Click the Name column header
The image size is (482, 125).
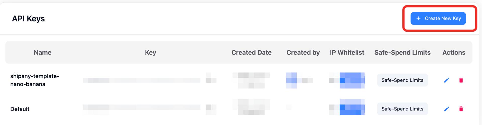click(x=43, y=53)
